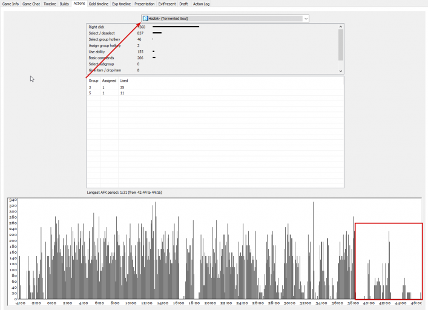Click the 340 label on chart y-axis
Viewport: 428px width, 310px height.
click(13, 200)
